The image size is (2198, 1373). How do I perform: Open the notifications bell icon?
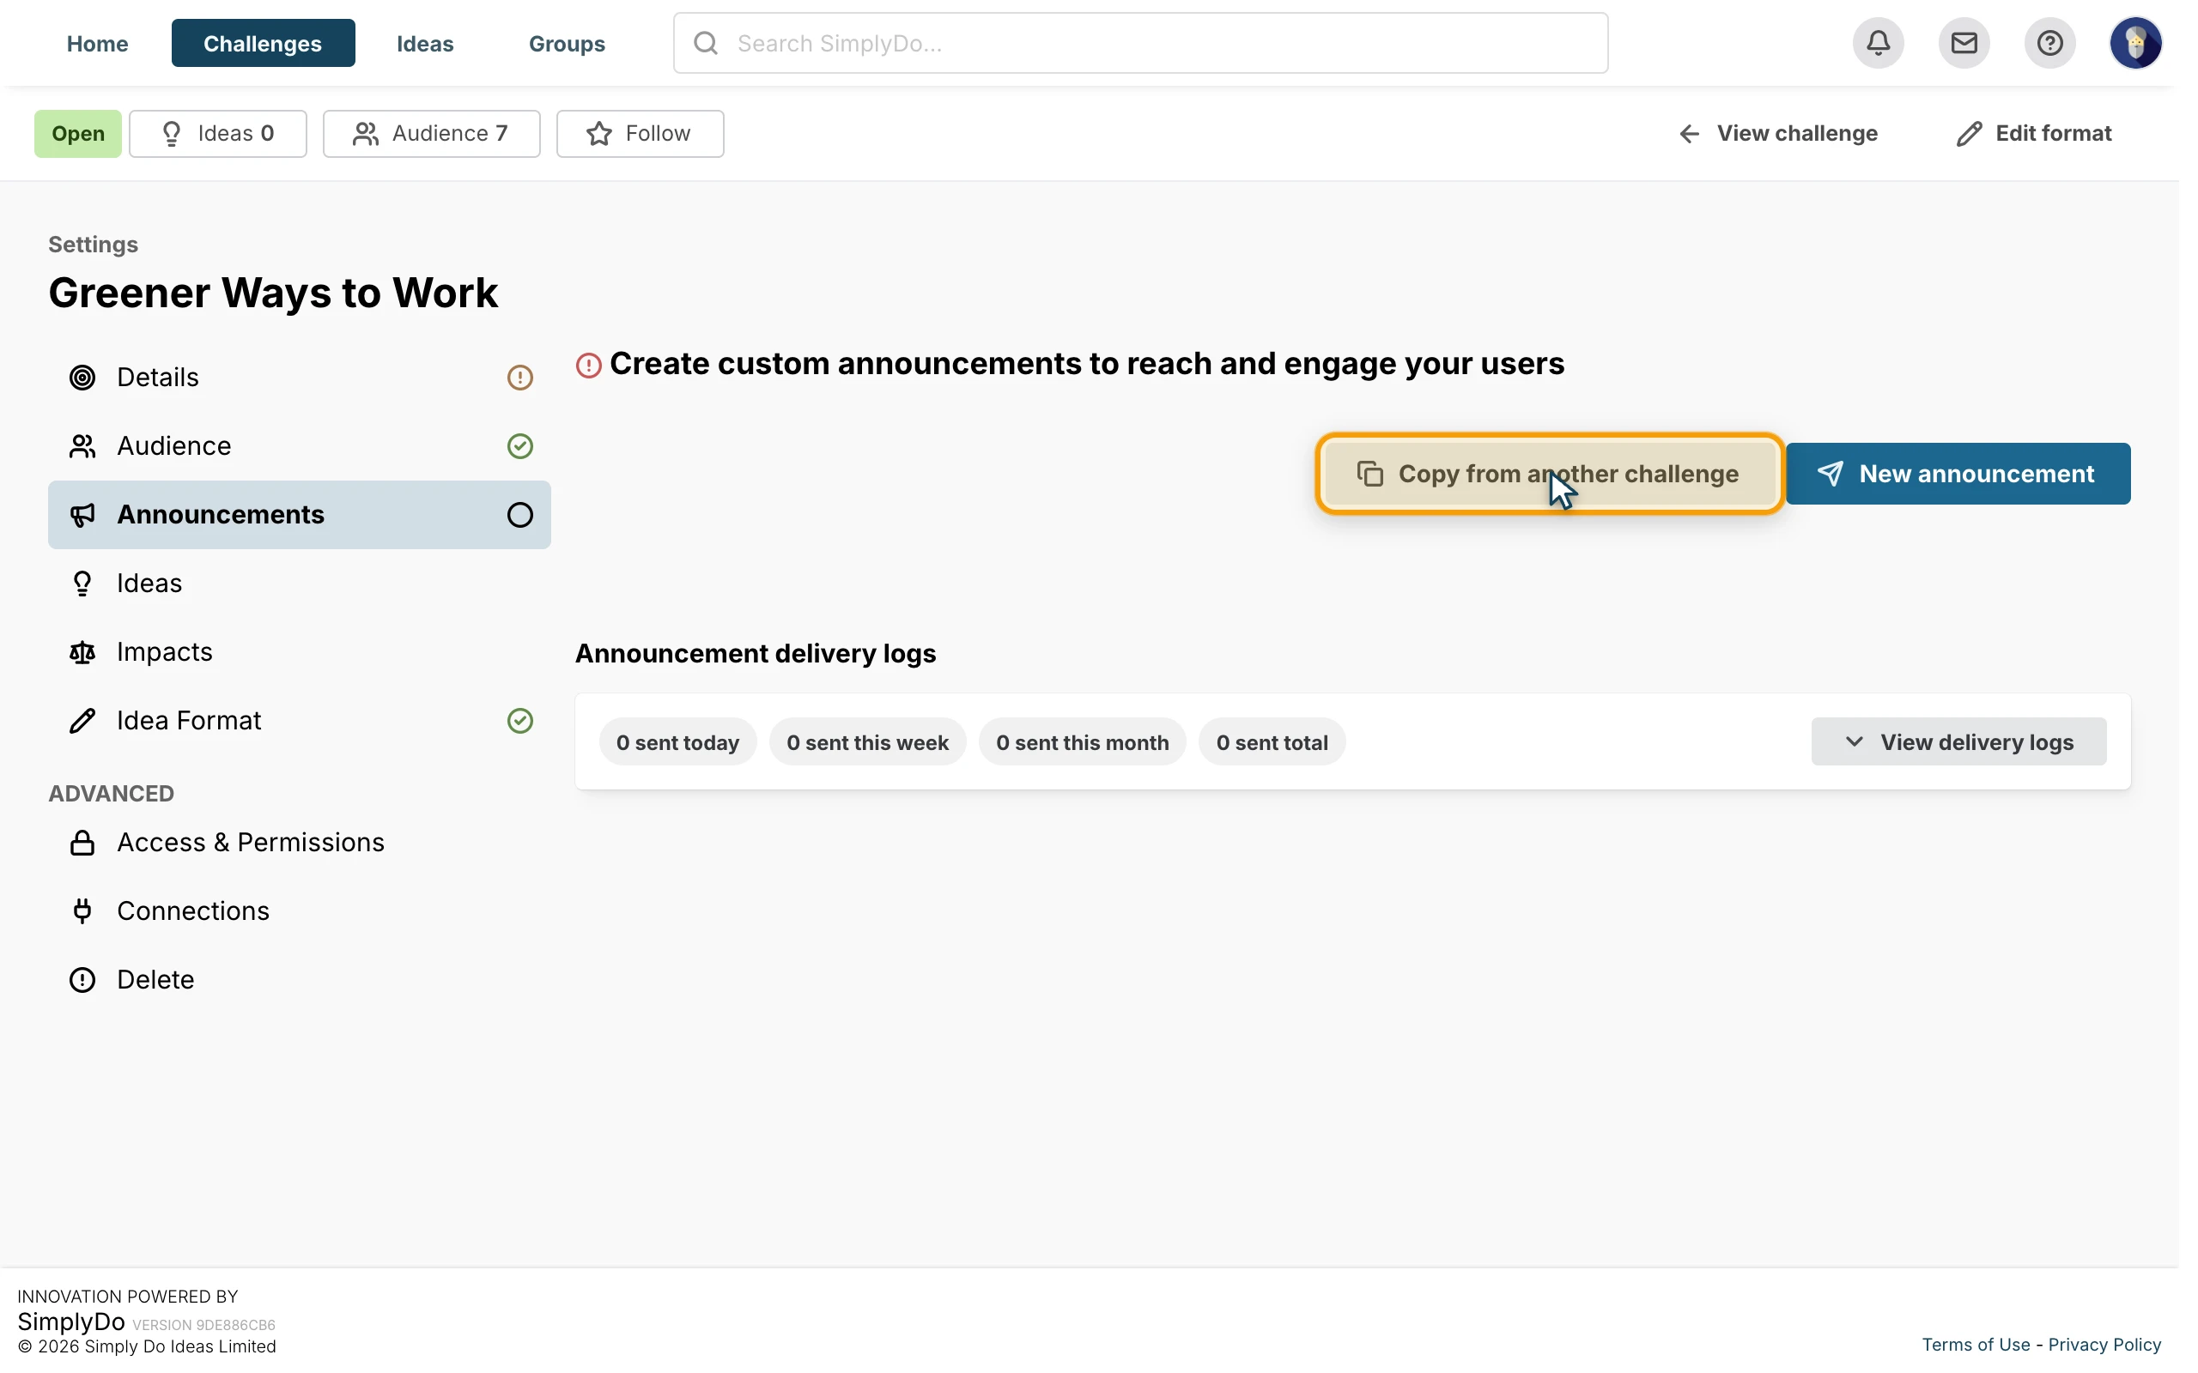[x=1878, y=43]
